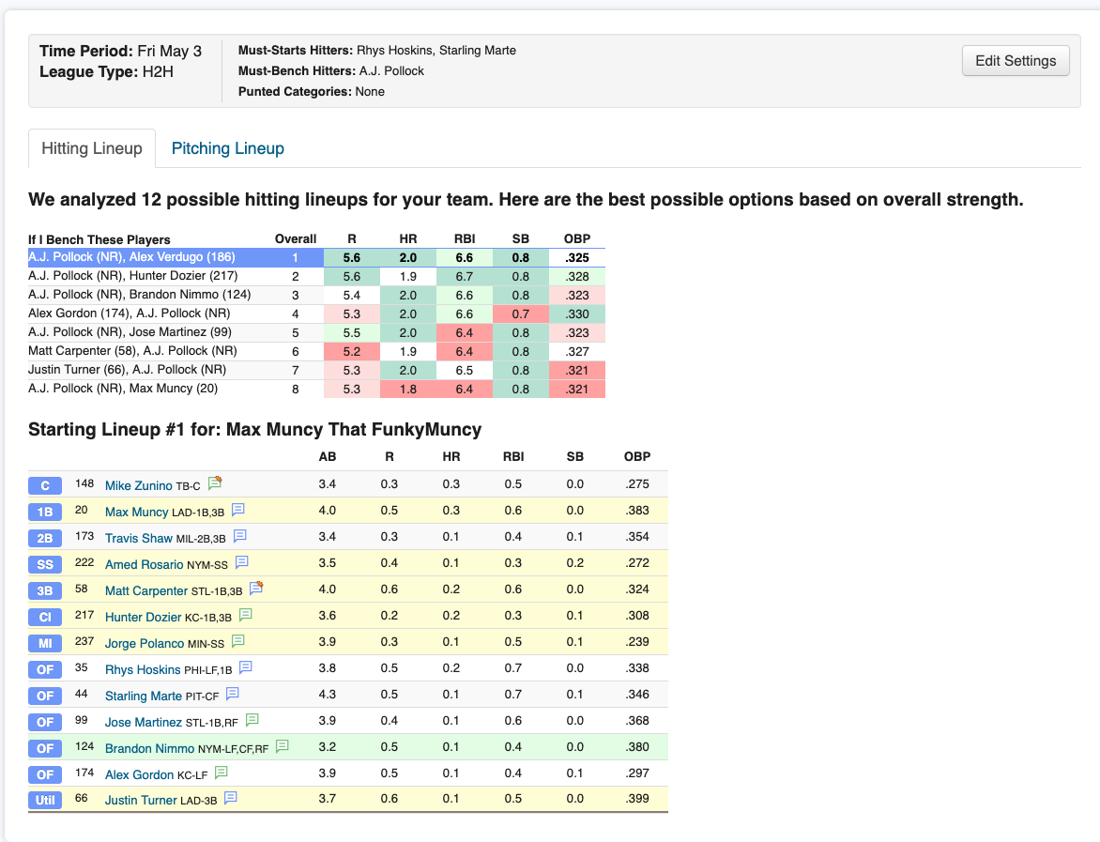Image resolution: width=1100 pixels, height=842 pixels.
Task: Click the AB header in starting lineup table
Action: coord(328,456)
